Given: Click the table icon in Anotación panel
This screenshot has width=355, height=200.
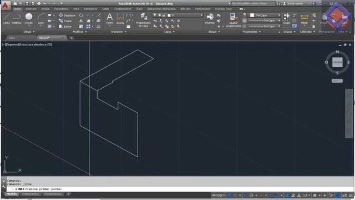Looking at the screenshot, I should pos(128,27).
